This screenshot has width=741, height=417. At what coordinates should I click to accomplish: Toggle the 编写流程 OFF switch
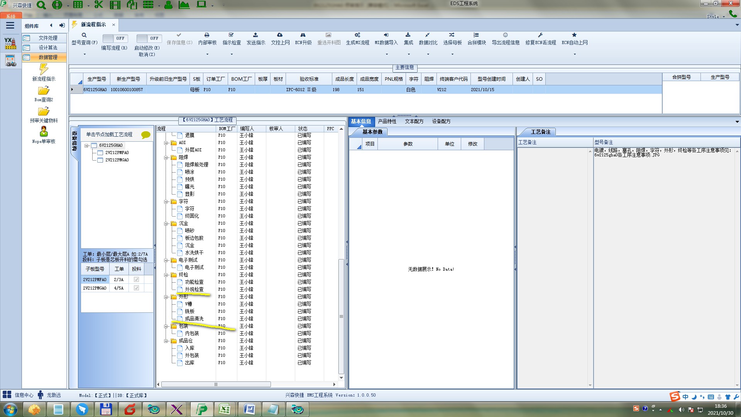click(x=114, y=38)
